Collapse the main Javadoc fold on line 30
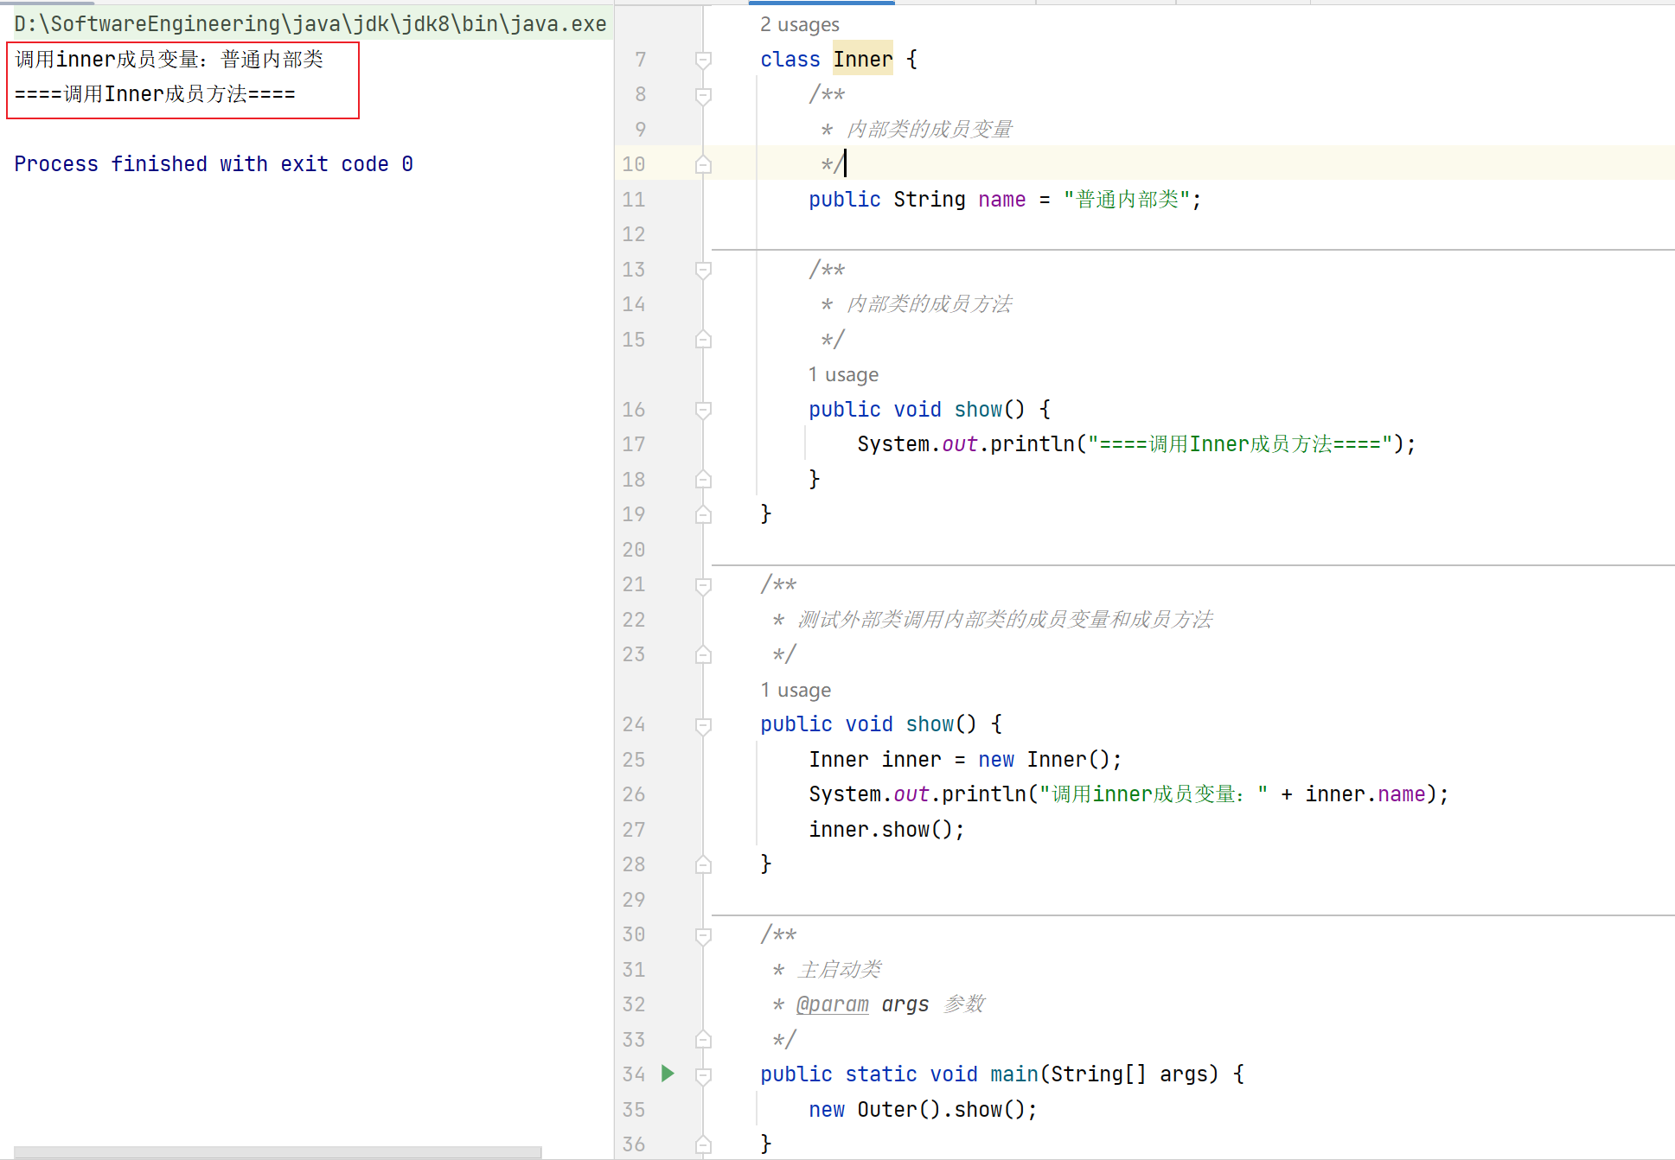 point(703,935)
